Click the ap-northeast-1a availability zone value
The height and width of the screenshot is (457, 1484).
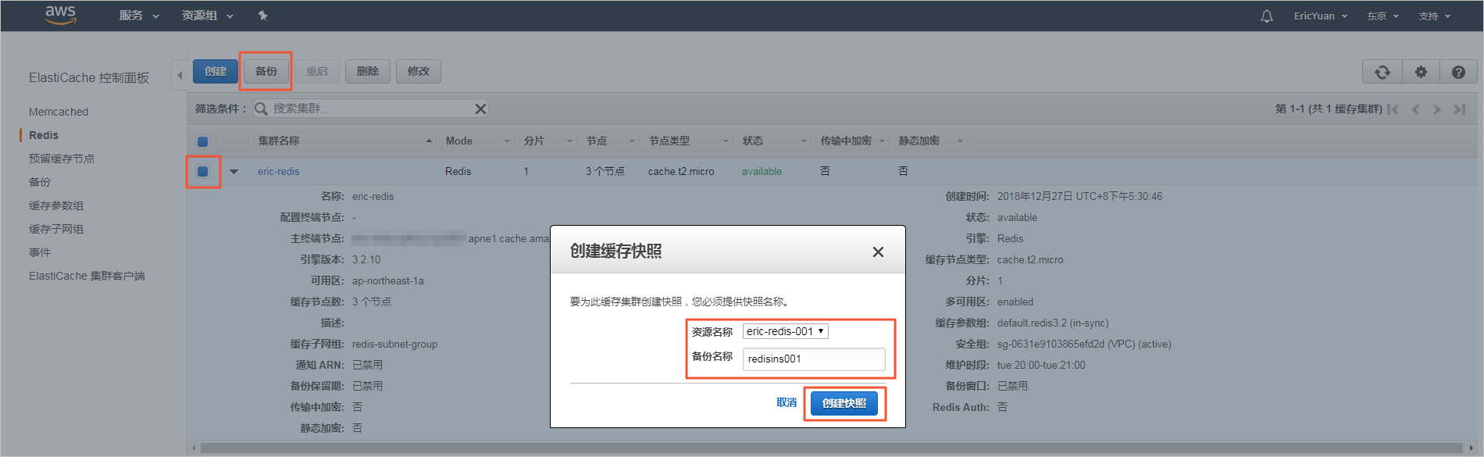(388, 280)
